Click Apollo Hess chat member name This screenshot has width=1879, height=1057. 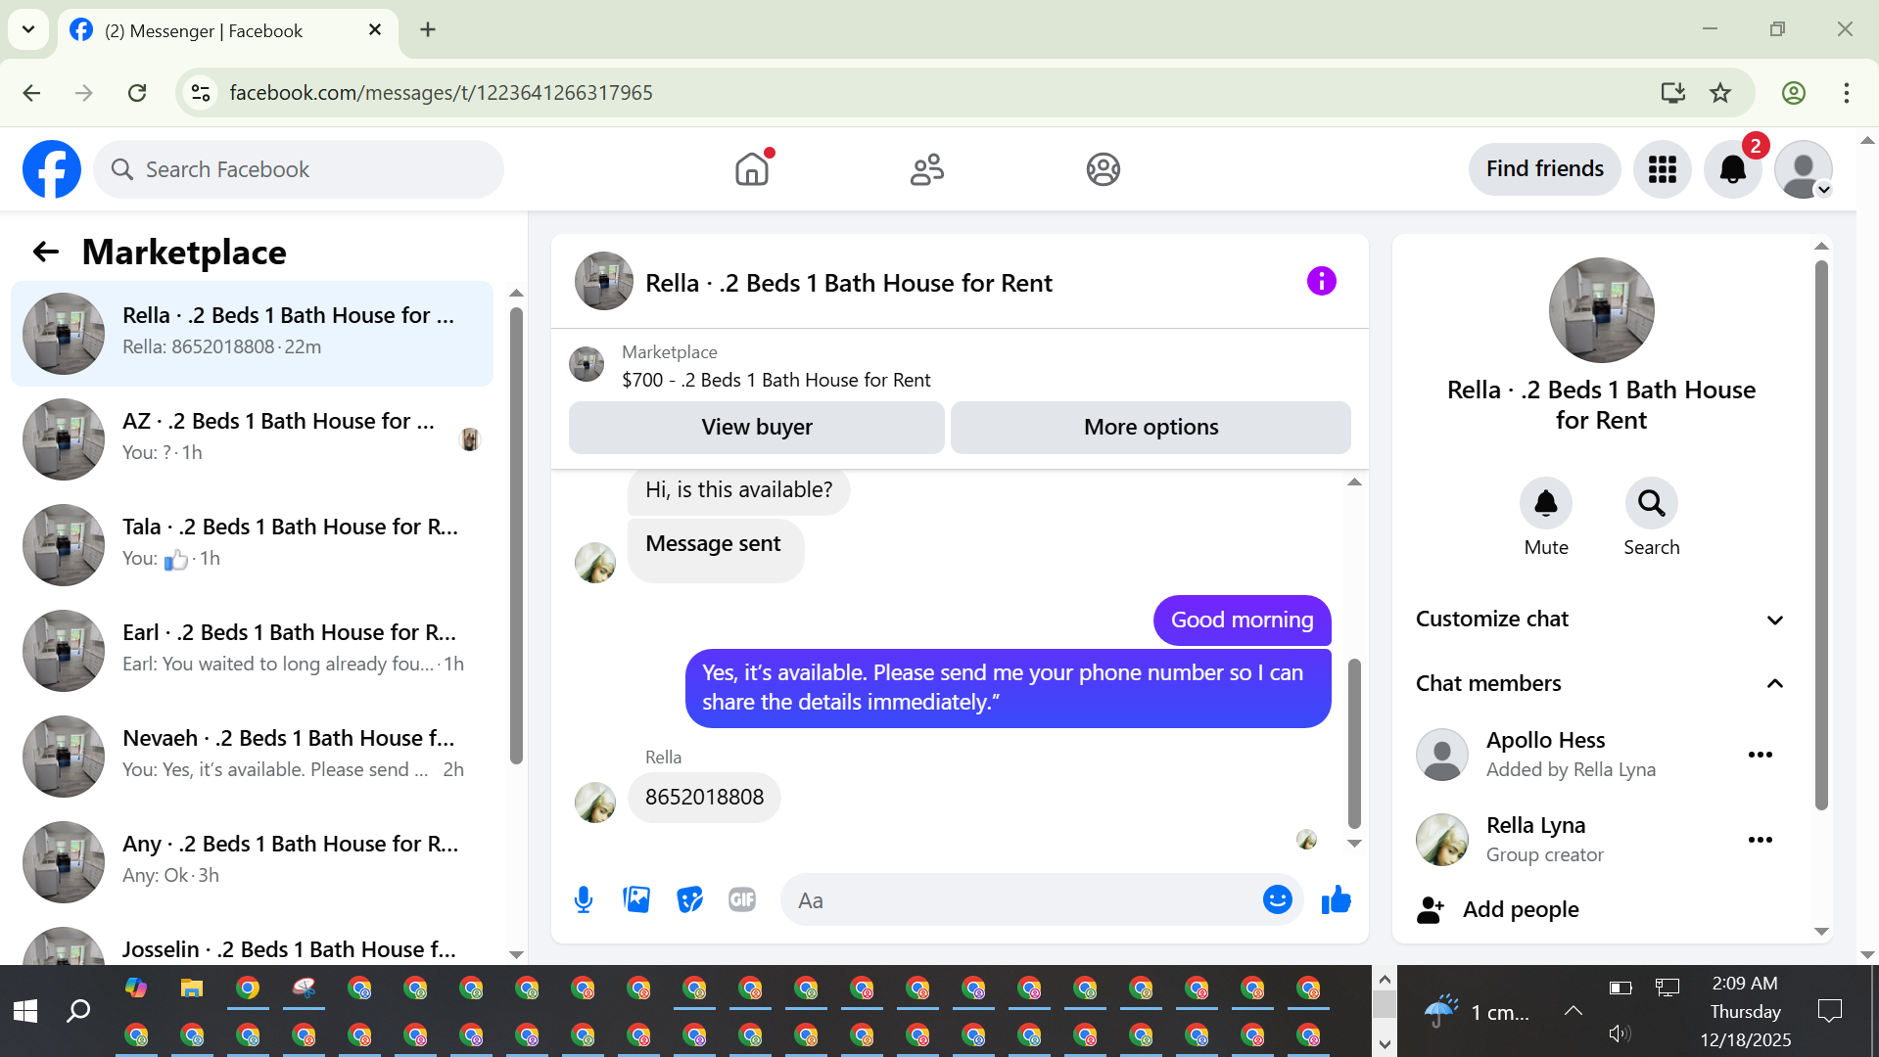click(1545, 741)
